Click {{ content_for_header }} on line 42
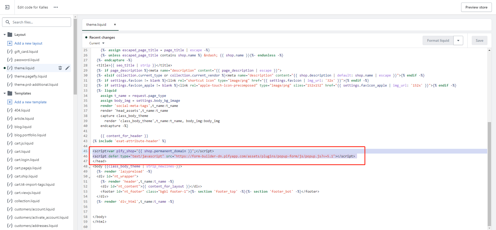Screen dimensions: 496x230 click(x=124, y=136)
